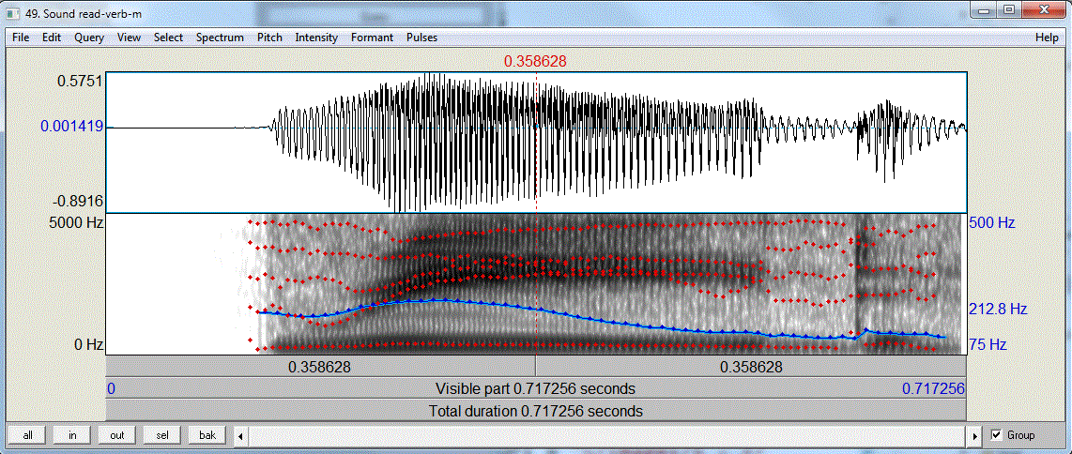Screen dimensions: 1072x454
Task: Click the blue 0 start time
Action: pyautogui.click(x=111, y=389)
